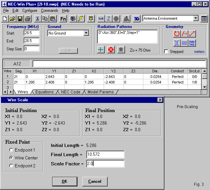Open the Configure menu
The height and width of the screenshot is (190, 210).
[x=30, y=11]
